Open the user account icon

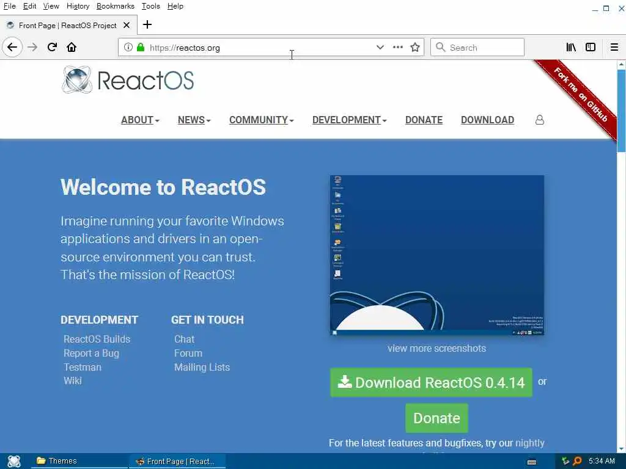[540, 120]
